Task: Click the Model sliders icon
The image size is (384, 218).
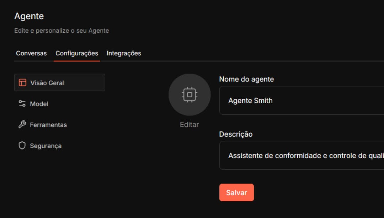Action: click(x=22, y=103)
